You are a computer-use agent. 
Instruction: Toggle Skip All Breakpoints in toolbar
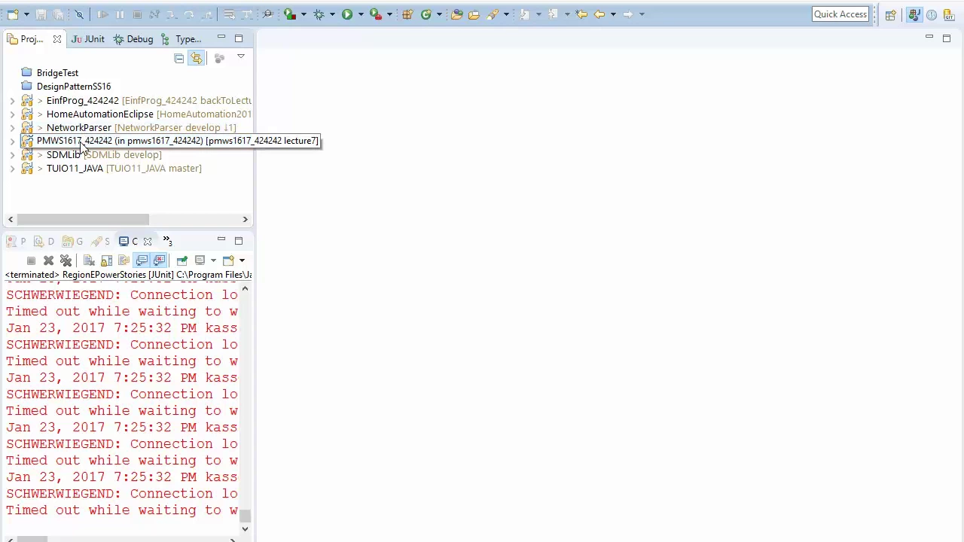[x=79, y=14]
